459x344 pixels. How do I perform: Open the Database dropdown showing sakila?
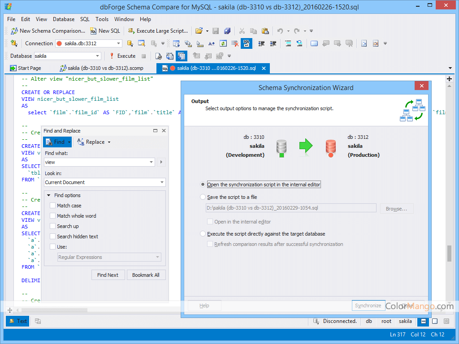[x=97, y=56]
